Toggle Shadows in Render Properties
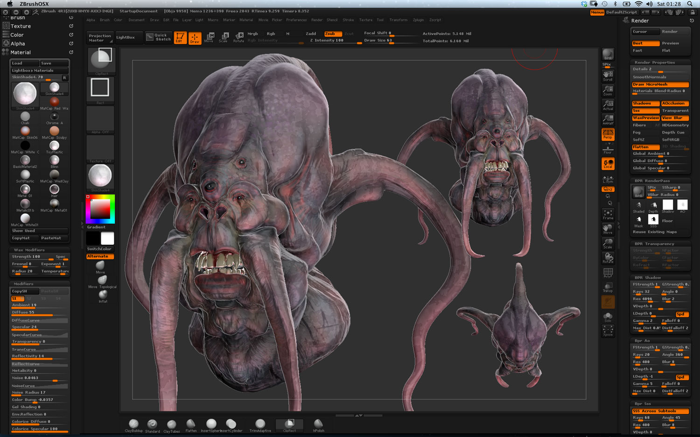The height and width of the screenshot is (437, 700). (x=645, y=103)
